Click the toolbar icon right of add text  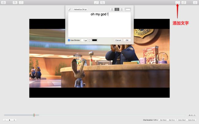click(x=184, y=2)
